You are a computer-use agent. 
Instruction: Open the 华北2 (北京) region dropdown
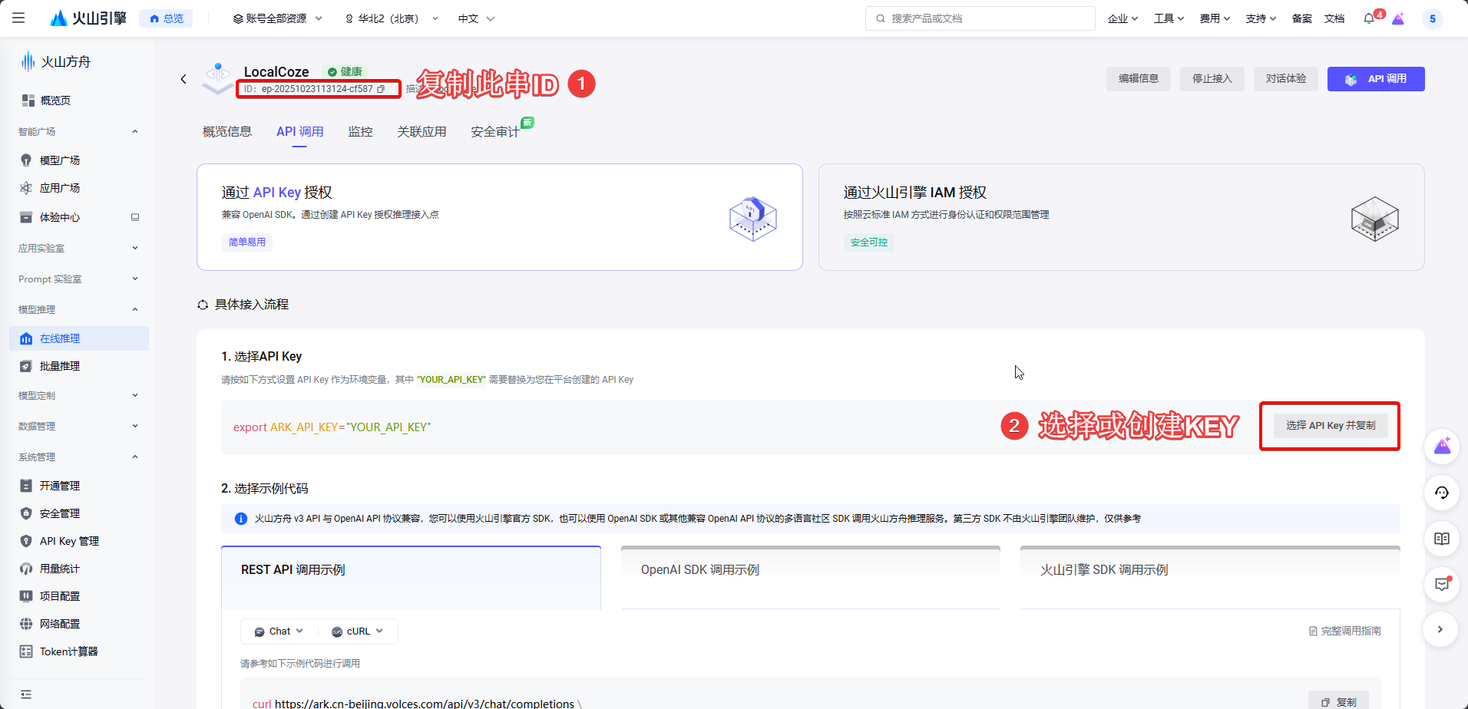click(x=392, y=18)
